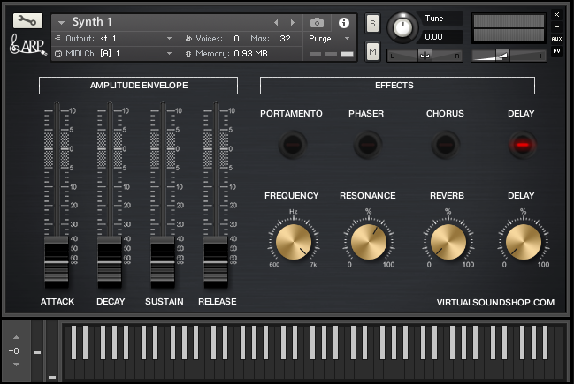Mute the instrument with M button
Image resolution: width=574 pixels, height=384 pixels.
372,52
